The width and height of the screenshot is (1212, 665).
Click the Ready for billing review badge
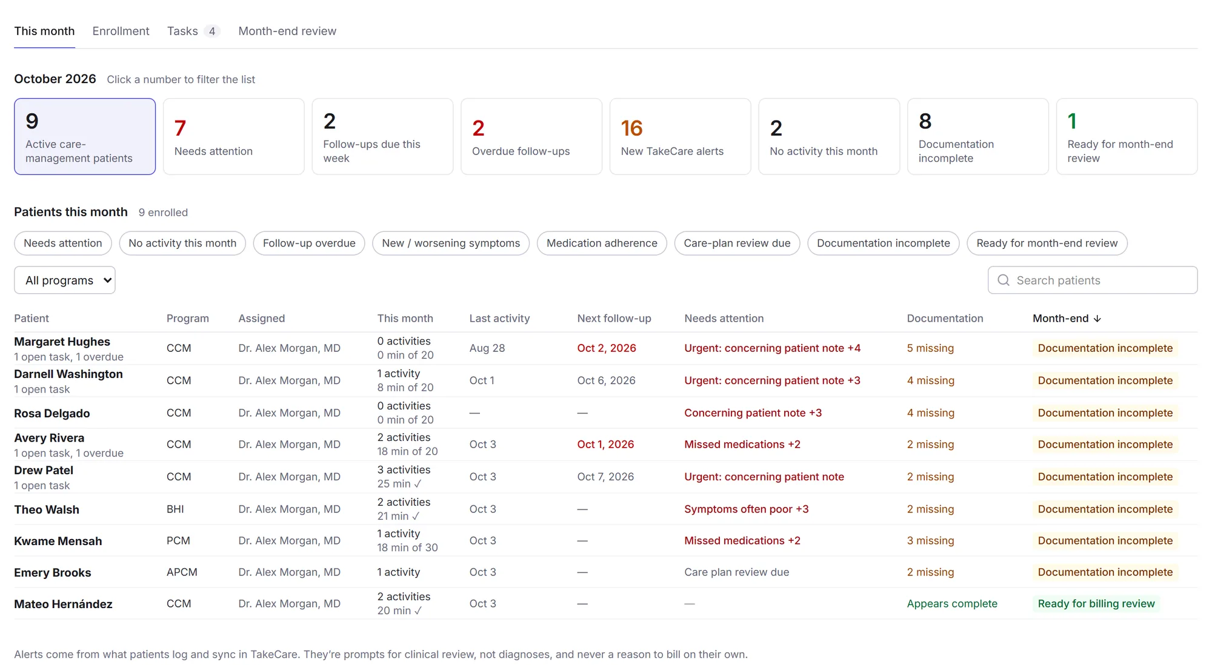pos(1096,604)
